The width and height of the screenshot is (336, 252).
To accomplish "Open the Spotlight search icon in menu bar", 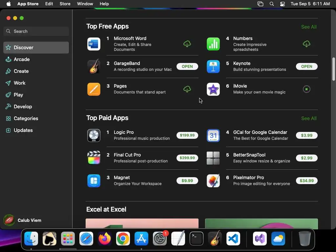I will [x=271, y=4].
